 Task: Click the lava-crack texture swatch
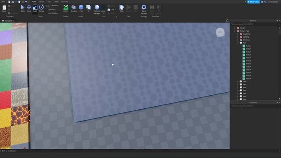[20, 115]
